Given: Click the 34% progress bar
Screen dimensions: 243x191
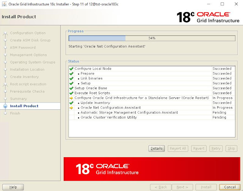Looking at the screenshot, I should pyautogui.click(x=152, y=38).
